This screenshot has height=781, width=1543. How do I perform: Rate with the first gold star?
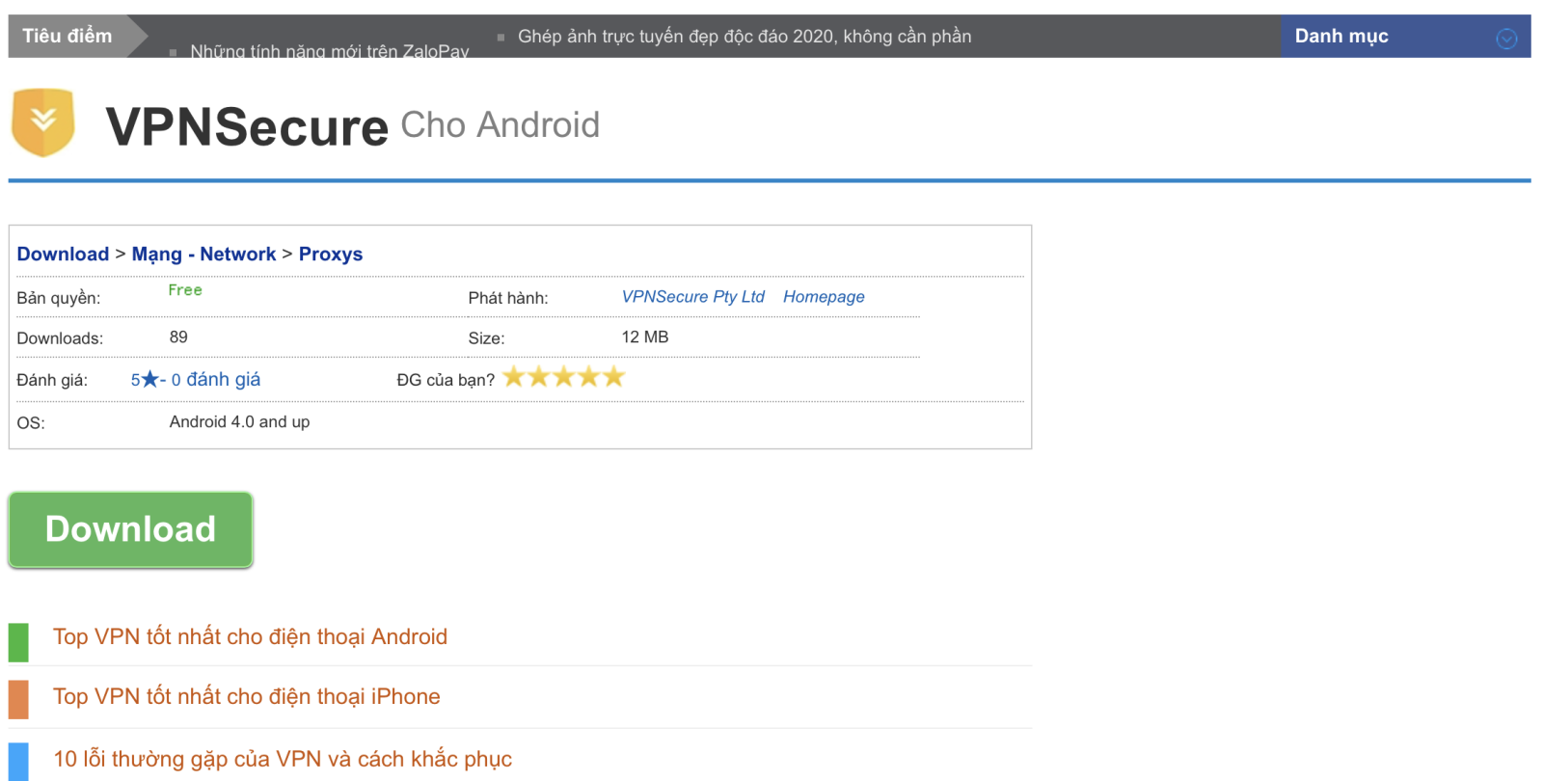514,377
